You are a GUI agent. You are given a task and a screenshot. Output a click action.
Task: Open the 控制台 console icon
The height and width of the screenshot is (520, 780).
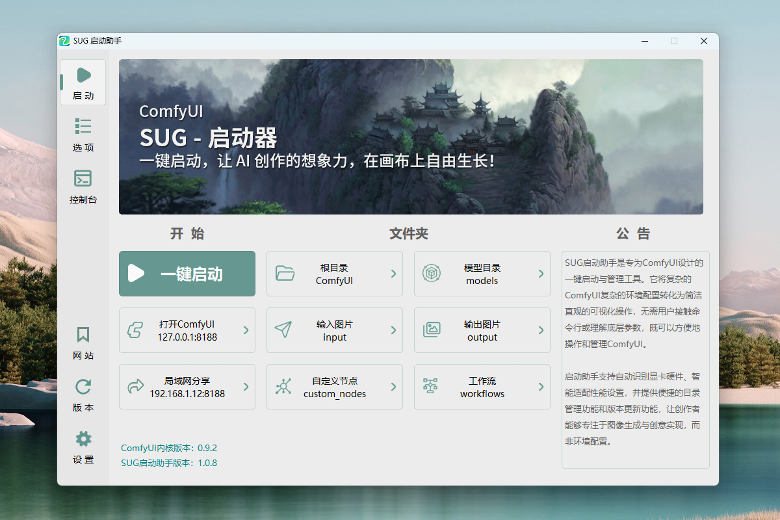pyautogui.click(x=83, y=178)
